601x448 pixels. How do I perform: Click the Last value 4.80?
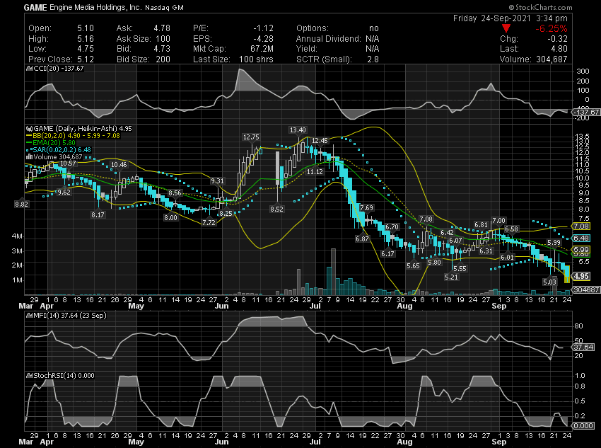click(559, 49)
